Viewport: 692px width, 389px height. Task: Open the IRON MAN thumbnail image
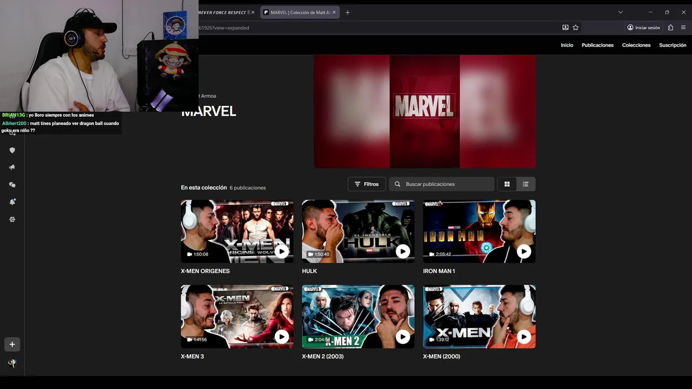click(x=479, y=231)
